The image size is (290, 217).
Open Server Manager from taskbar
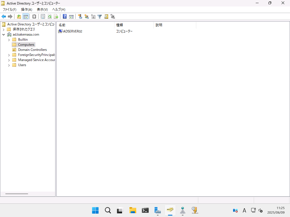(x=157, y=210)
